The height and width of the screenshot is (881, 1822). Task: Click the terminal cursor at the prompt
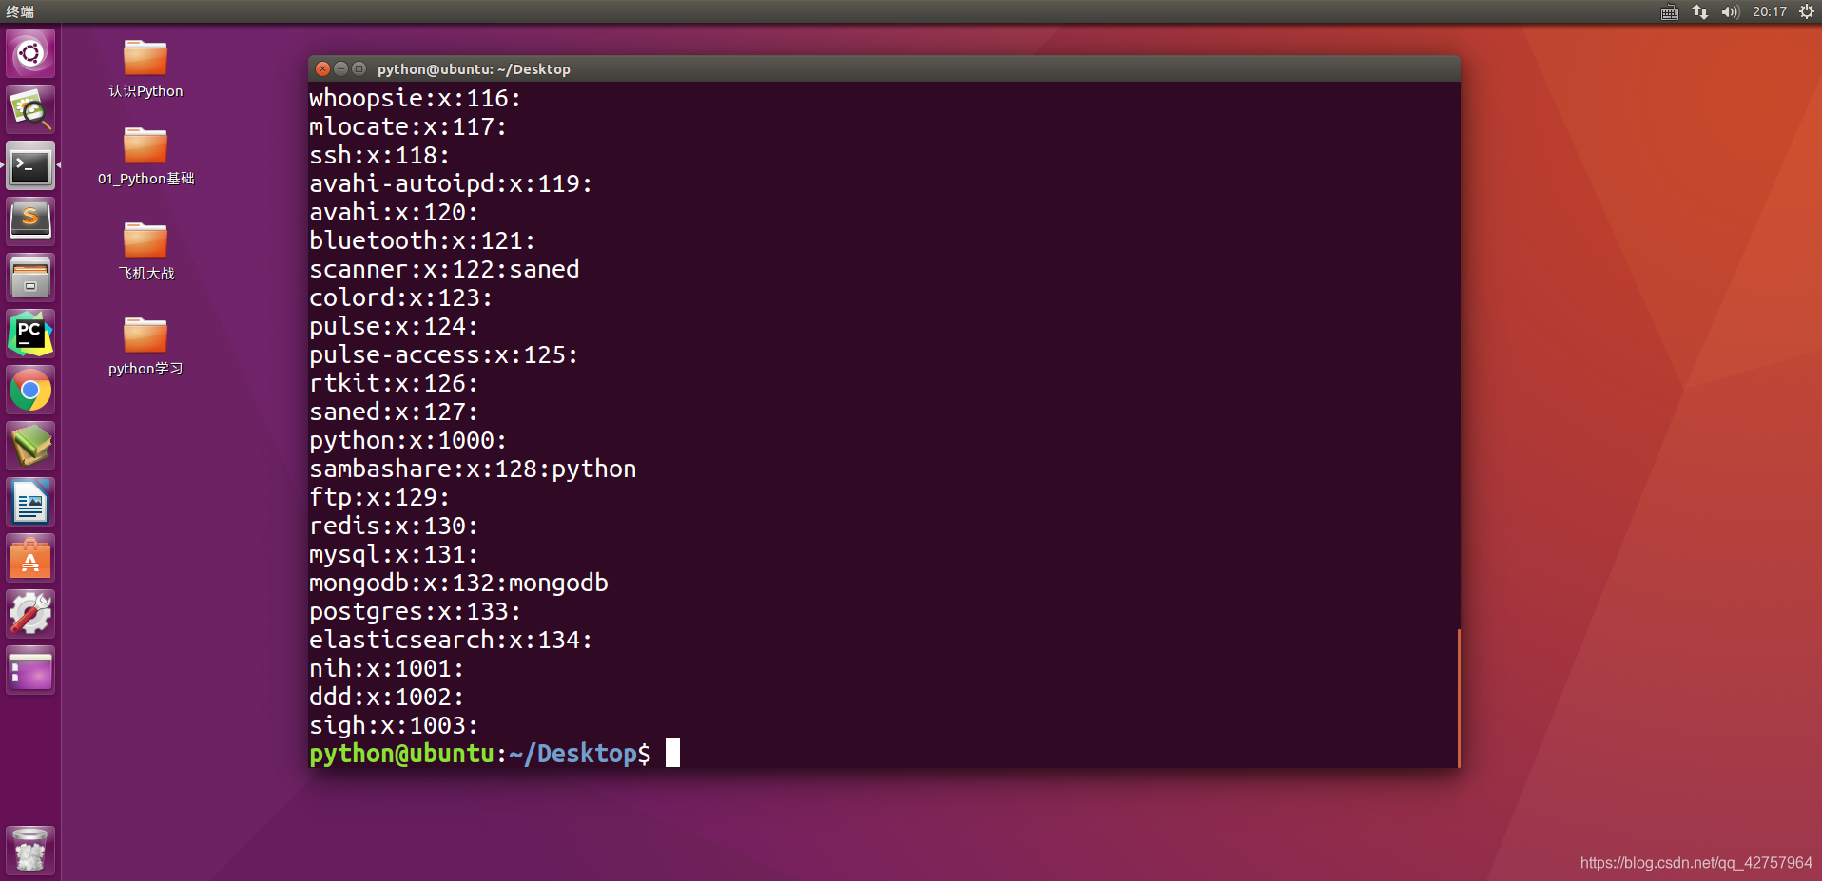(x=672, y=753)
